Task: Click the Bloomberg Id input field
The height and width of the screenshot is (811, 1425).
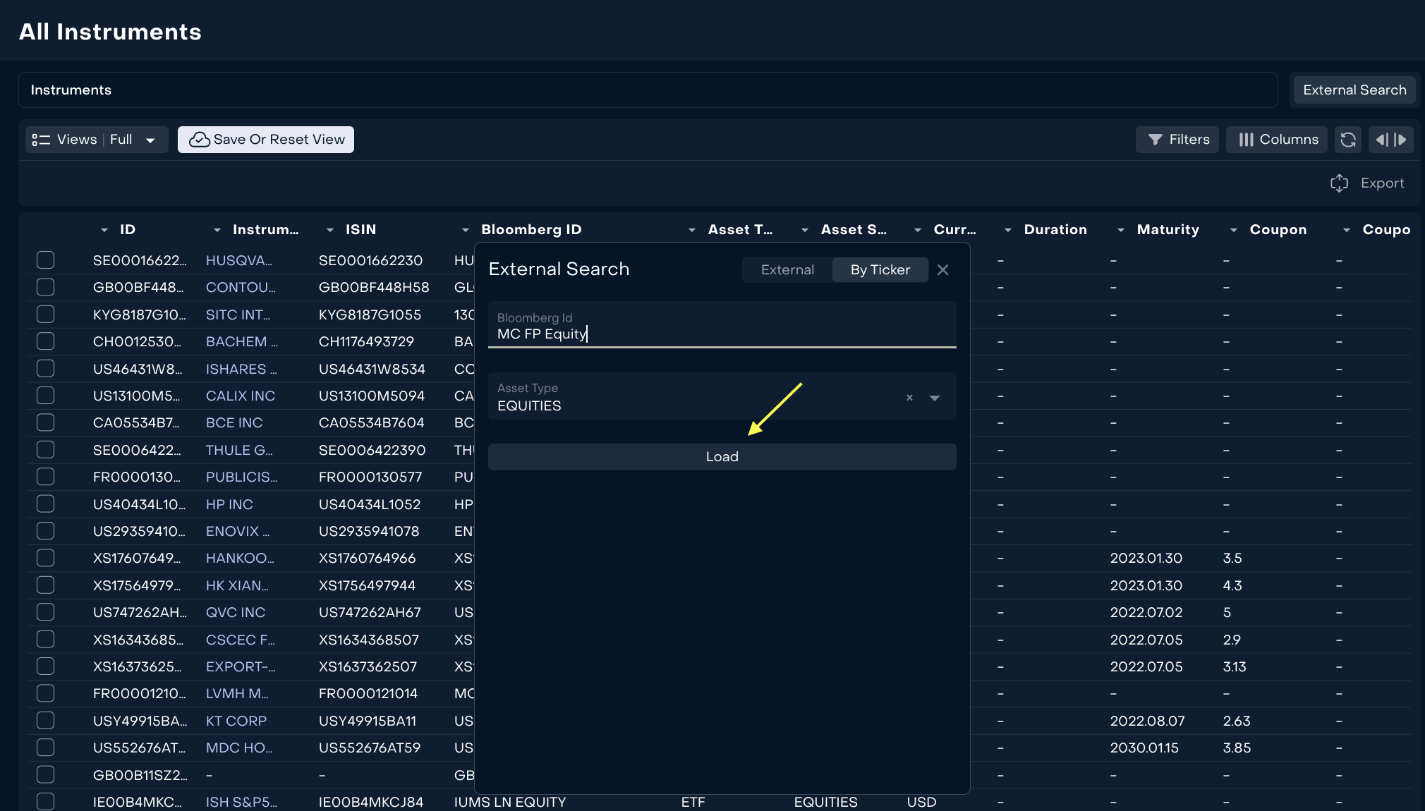Action: point(722,333)
